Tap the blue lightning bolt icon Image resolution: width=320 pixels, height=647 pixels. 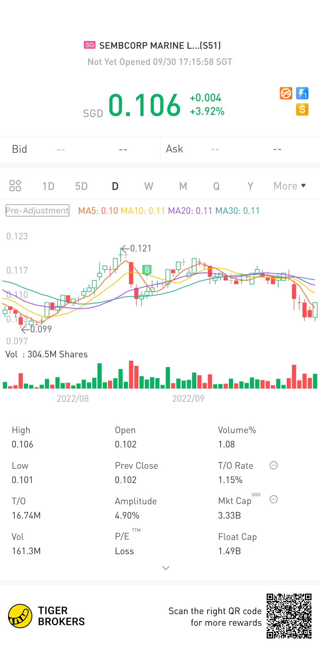tap(302, 93)
